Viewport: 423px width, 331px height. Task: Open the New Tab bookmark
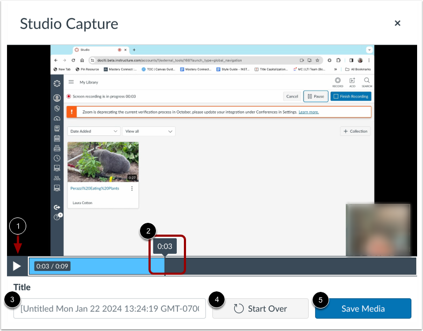tap(62, 69)
